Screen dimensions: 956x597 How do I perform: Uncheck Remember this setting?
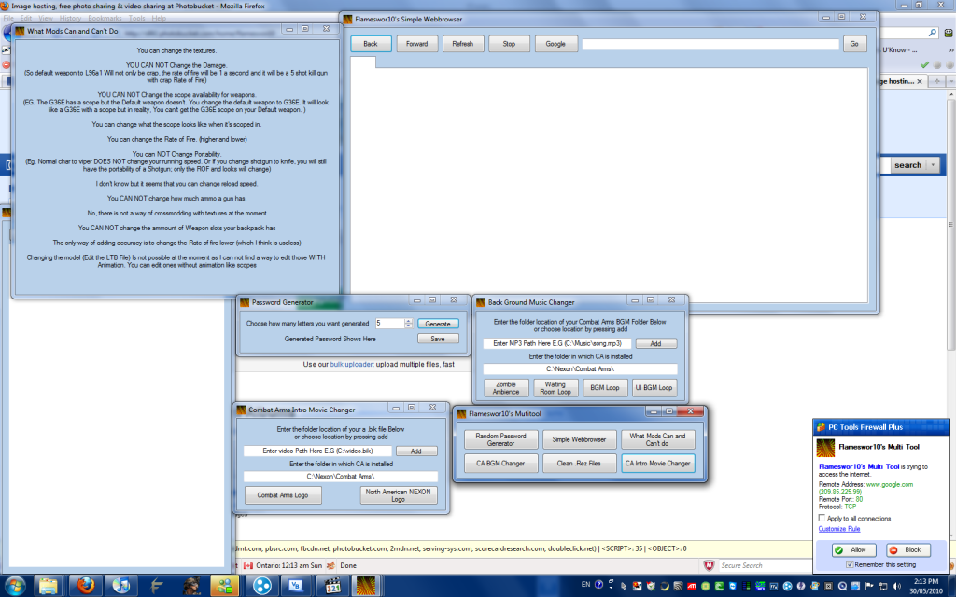[850, 564]
